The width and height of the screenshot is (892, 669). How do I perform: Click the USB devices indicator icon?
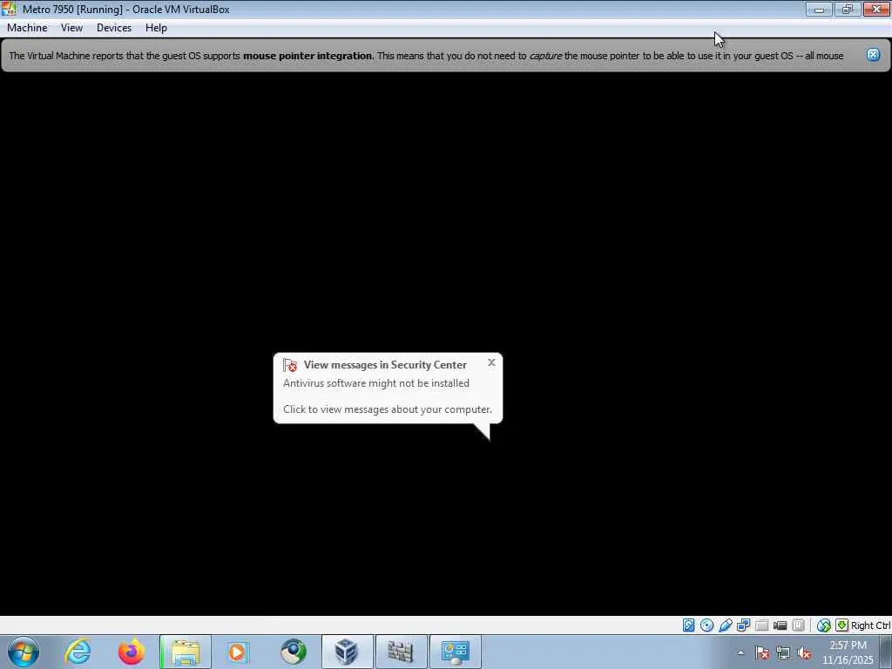point(725,625)
